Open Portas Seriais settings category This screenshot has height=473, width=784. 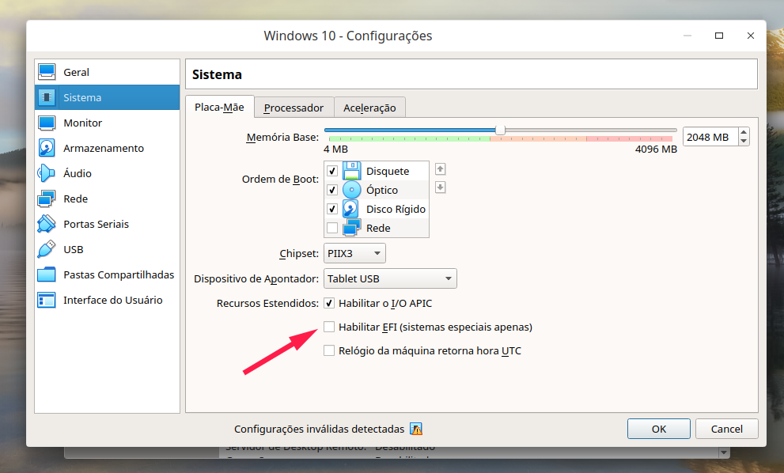click(107, 224)
